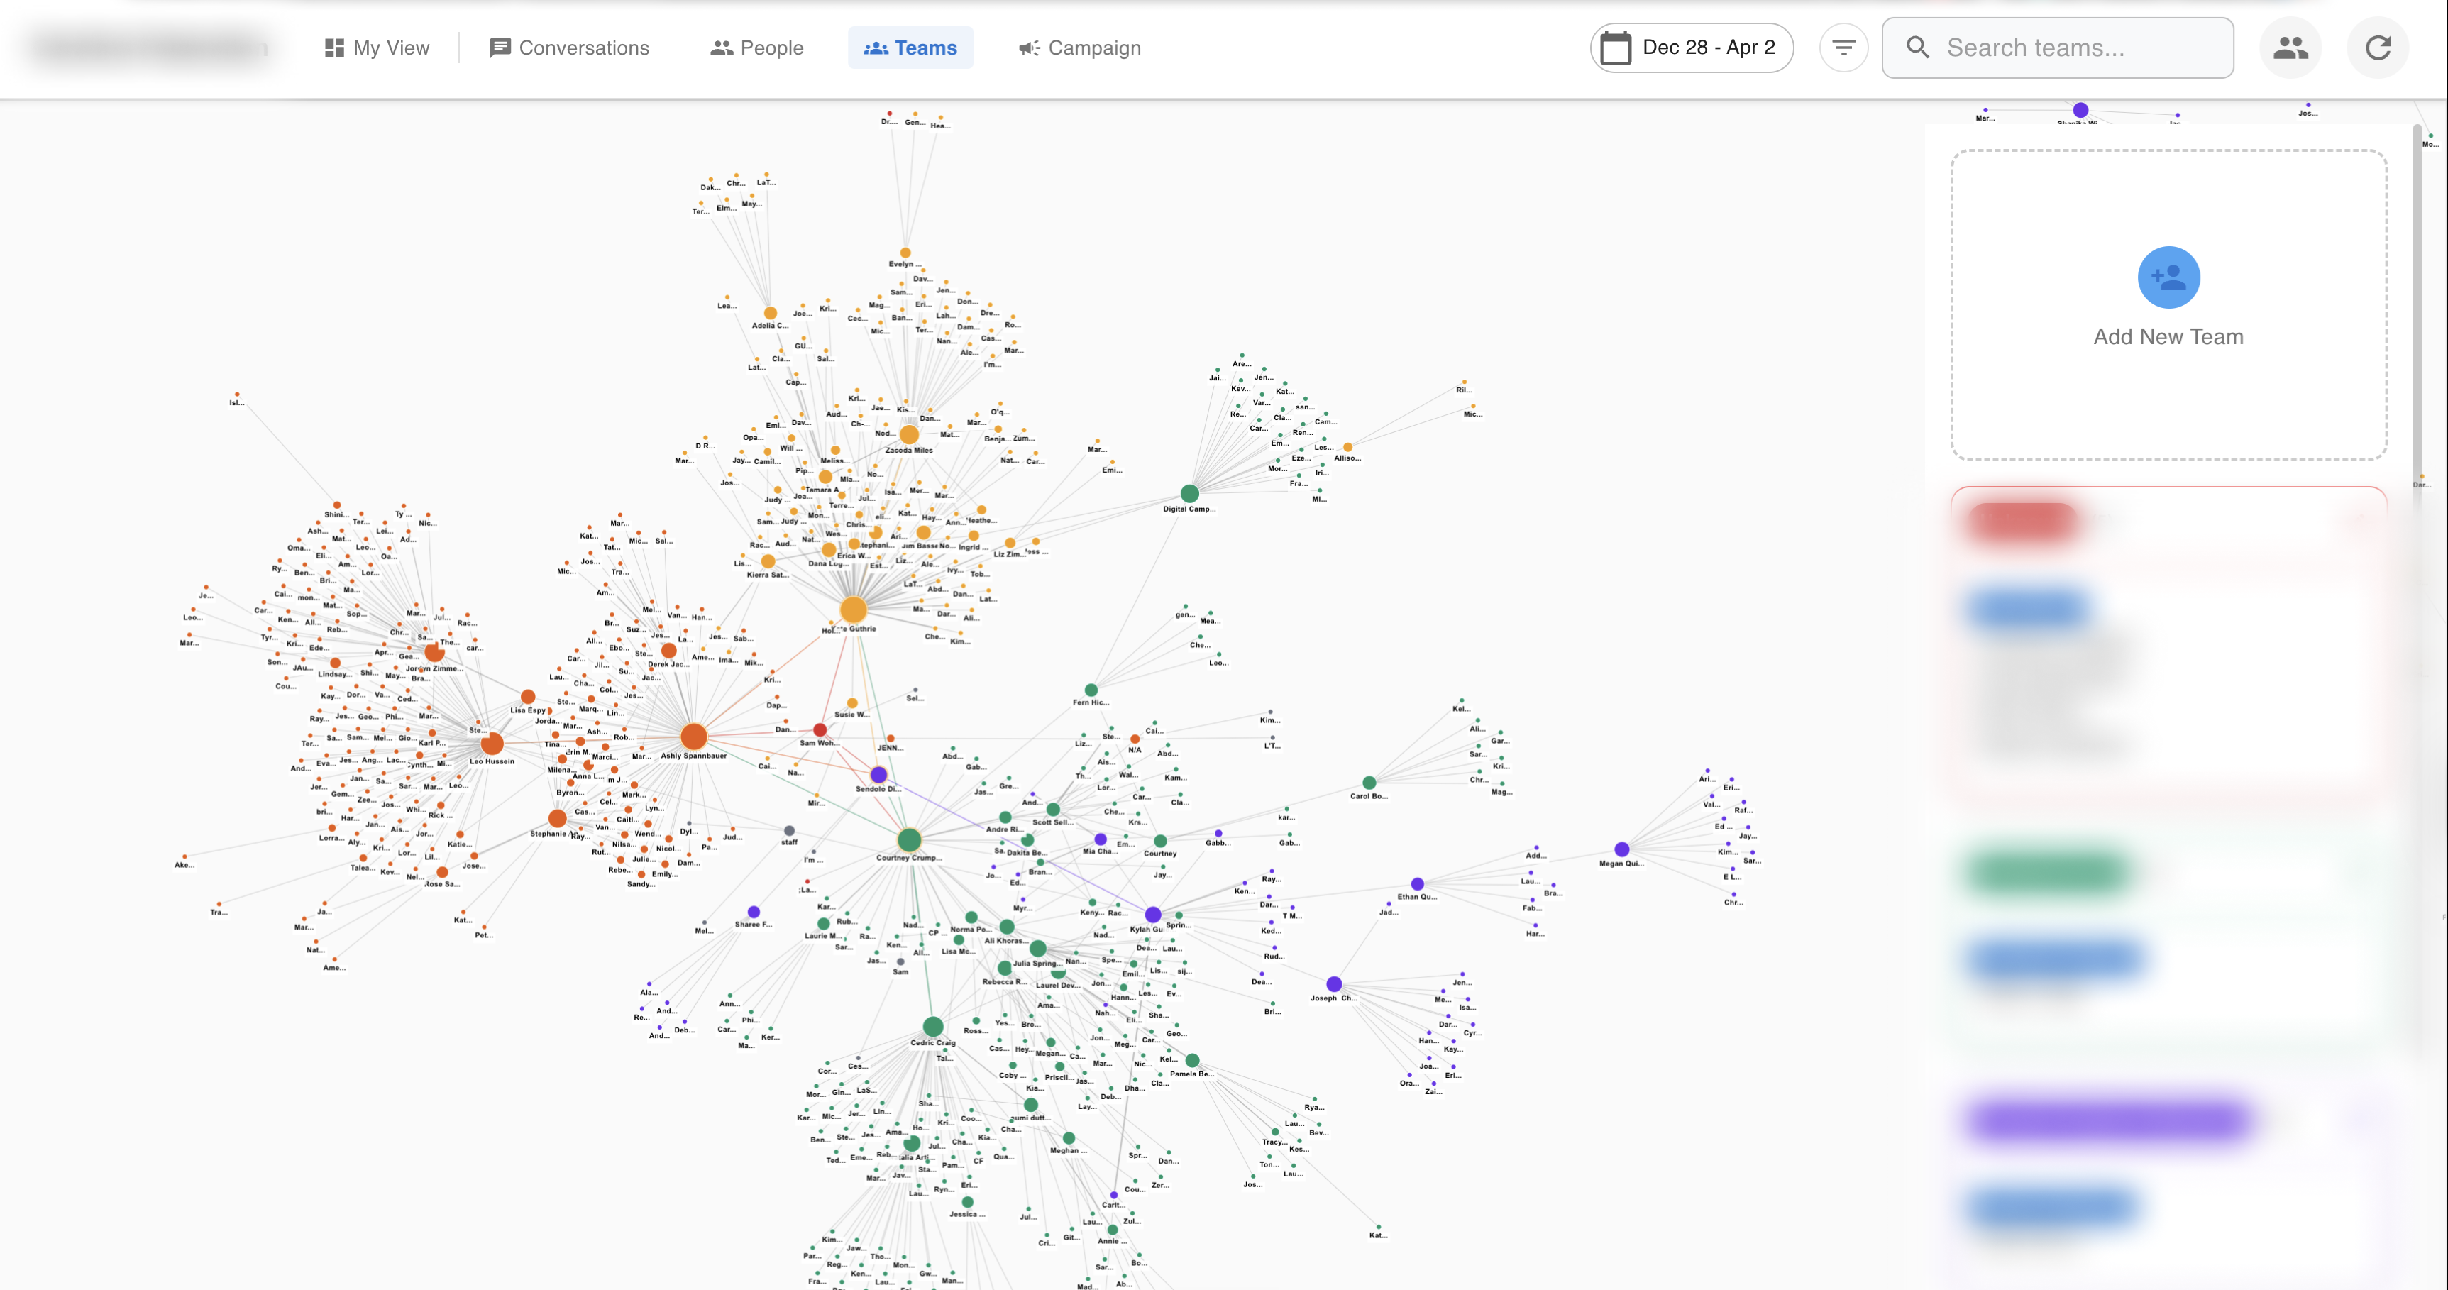The image size is (2448, 1290).
Task: Click the calendar icon in the date picker
Action: [x=1616, y=48]
